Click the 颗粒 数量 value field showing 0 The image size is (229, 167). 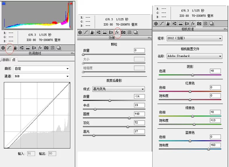click(x=140, y=50)
